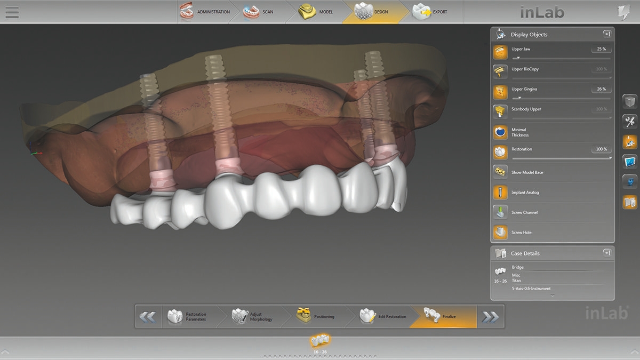Toggle Screw Hole display
Image resolution: width=640 pixels, height=360 pixels.
[500, 232]
